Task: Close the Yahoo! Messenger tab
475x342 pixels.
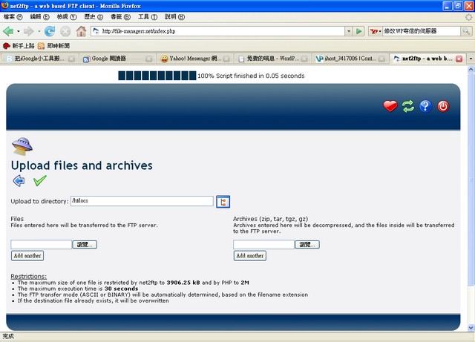Action: 226,59
